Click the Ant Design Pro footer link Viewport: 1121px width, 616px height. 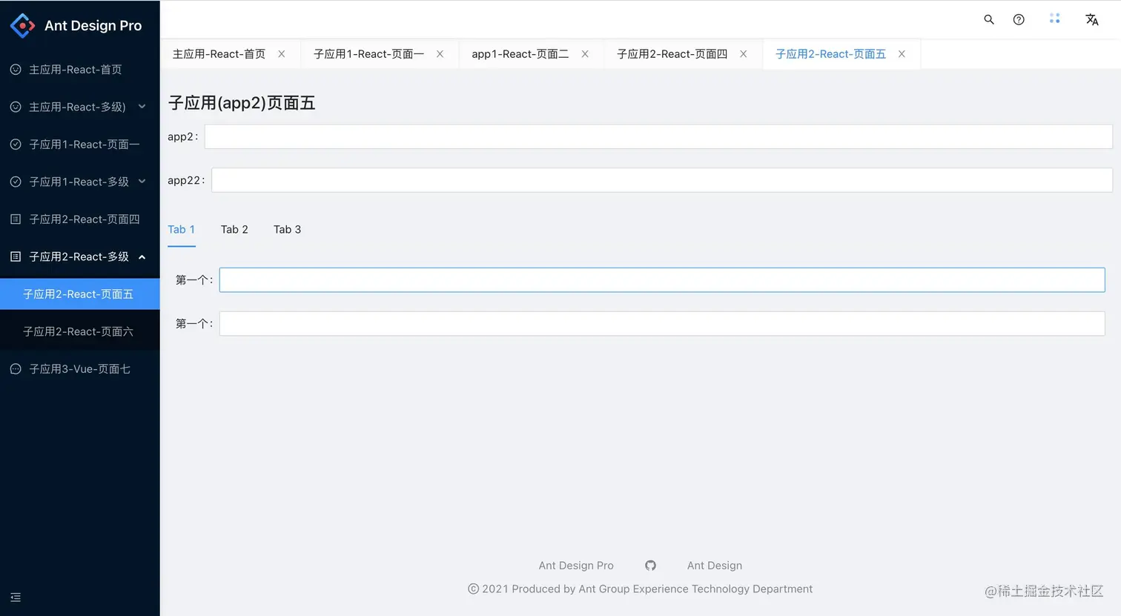[x=576, y=565]
